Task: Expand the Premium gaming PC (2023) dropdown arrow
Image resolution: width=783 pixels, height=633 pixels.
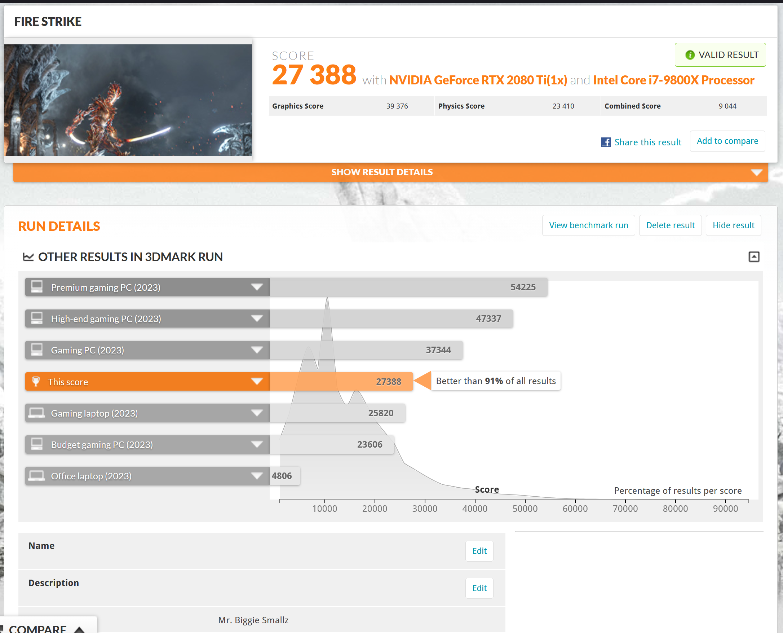Action: (x=257, y=287)
